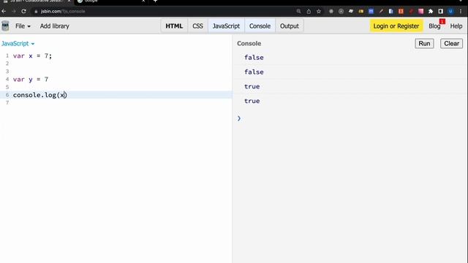Screen dimensions: 468x263
Task: Open the browser side panel icon
Action: pos(440,12)
